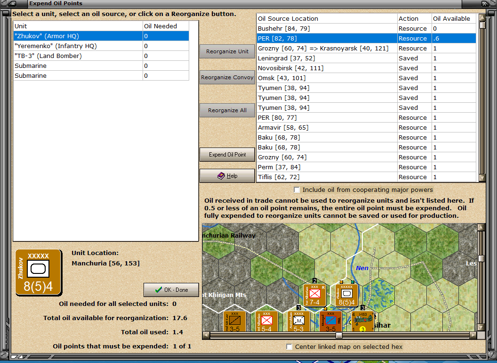Image resolution: width=497 pixels, height=363 pixels.
Task: Confirm with OK - Done button
Action: point(171,289)
